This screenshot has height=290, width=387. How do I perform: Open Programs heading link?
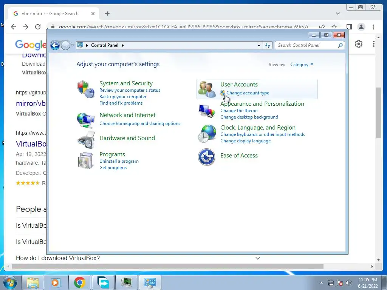pyautogui.click(x=112, y=154)
